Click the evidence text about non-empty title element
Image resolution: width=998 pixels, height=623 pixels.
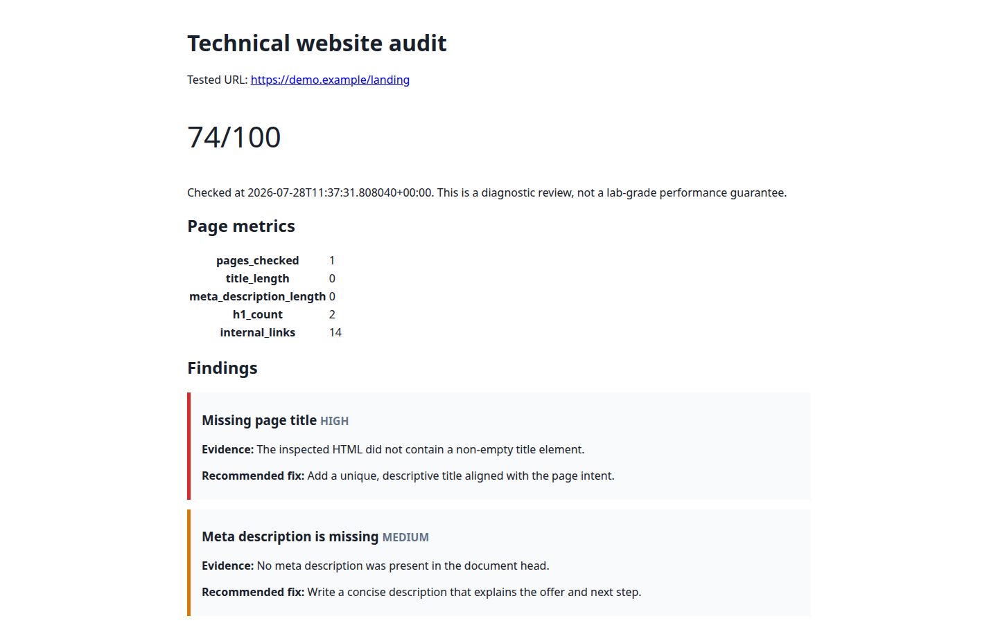pyautogui.click(x=421, y=449)
